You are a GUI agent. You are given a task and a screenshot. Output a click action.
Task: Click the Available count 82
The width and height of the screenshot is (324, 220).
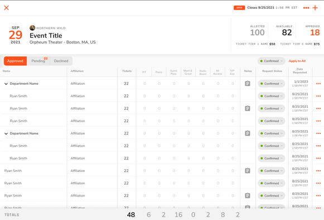(x=287, y=32)
